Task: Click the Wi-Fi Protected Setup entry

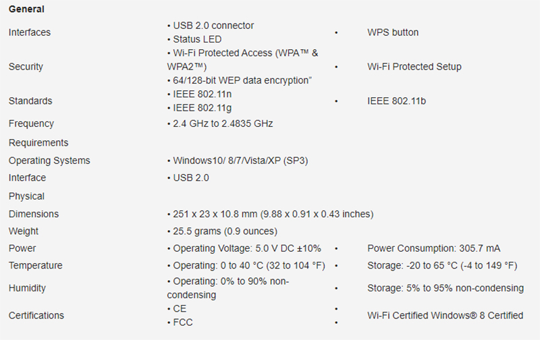Action: click(x=414, y=67)
